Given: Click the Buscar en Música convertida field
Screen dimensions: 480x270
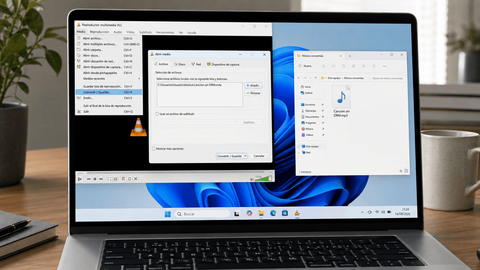Looking at the screenshot, I should 388,78.
